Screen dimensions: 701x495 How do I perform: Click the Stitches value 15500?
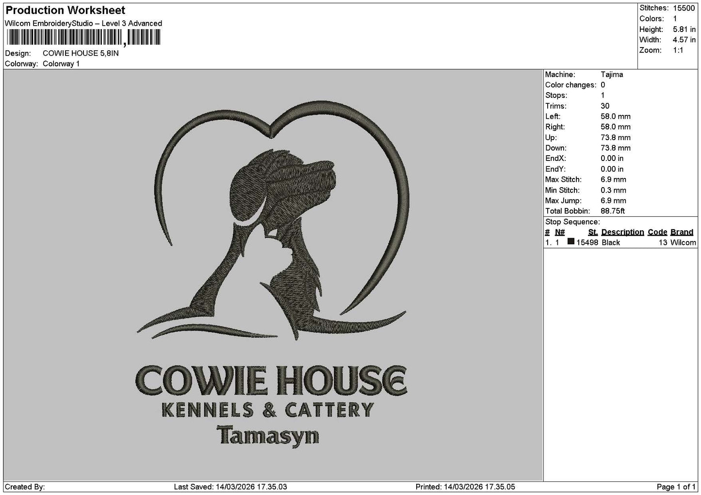(684, 8)
